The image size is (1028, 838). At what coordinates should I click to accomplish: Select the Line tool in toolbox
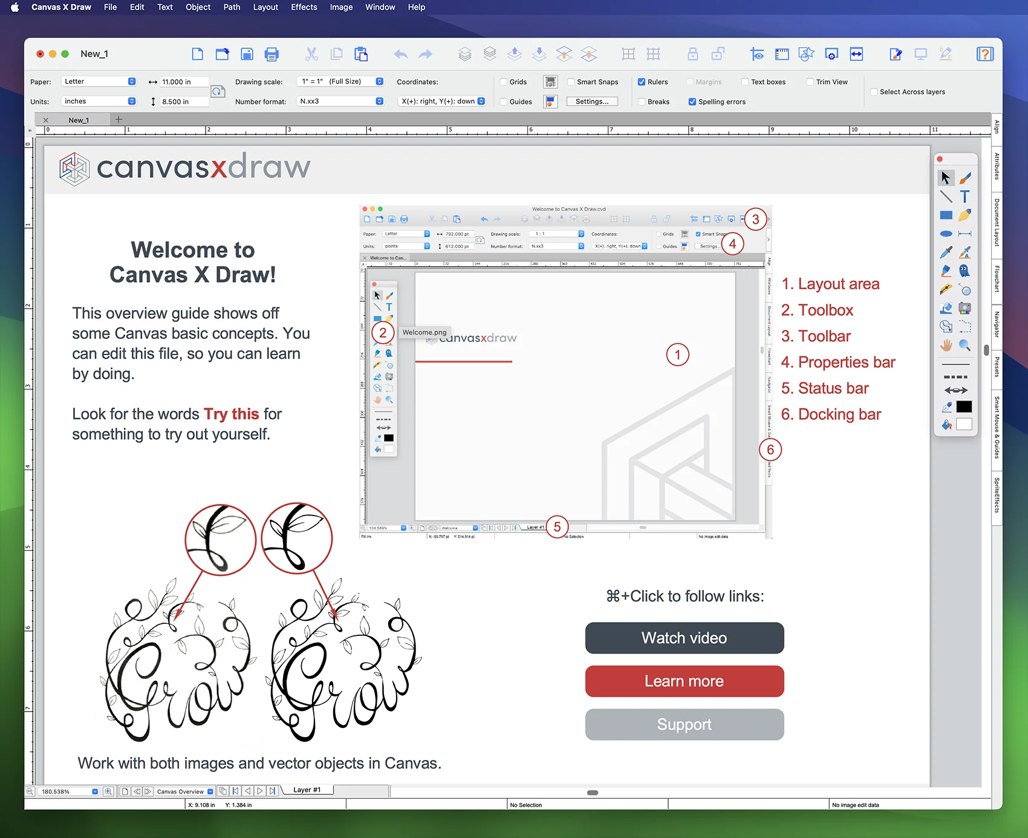coord(946,196)
